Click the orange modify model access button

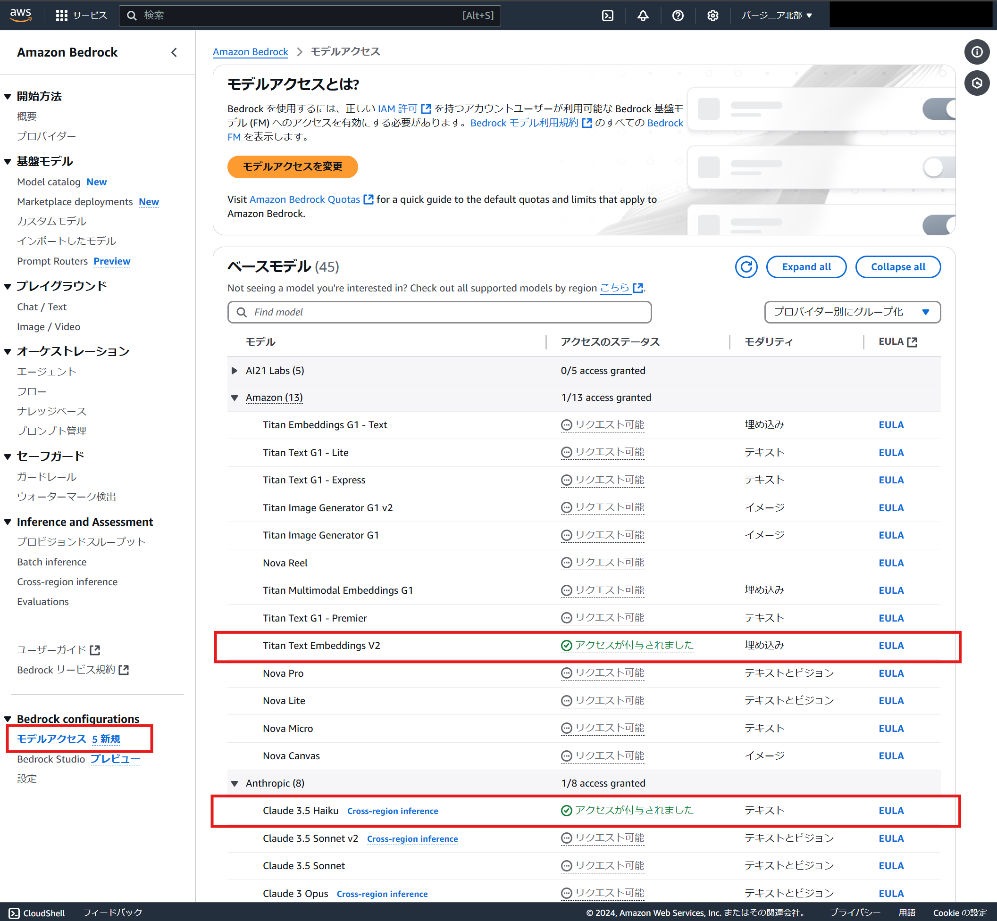pyautogui.click(x=292, y=166)
